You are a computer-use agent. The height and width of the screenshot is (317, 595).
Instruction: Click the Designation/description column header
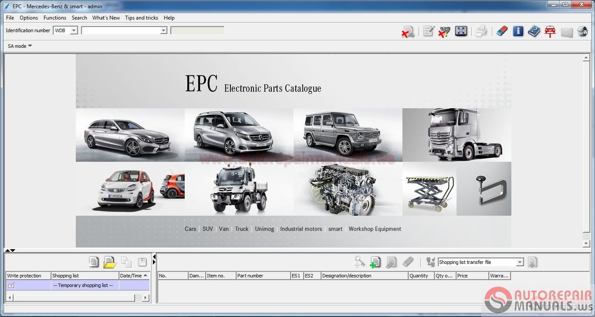click(365, 276)
